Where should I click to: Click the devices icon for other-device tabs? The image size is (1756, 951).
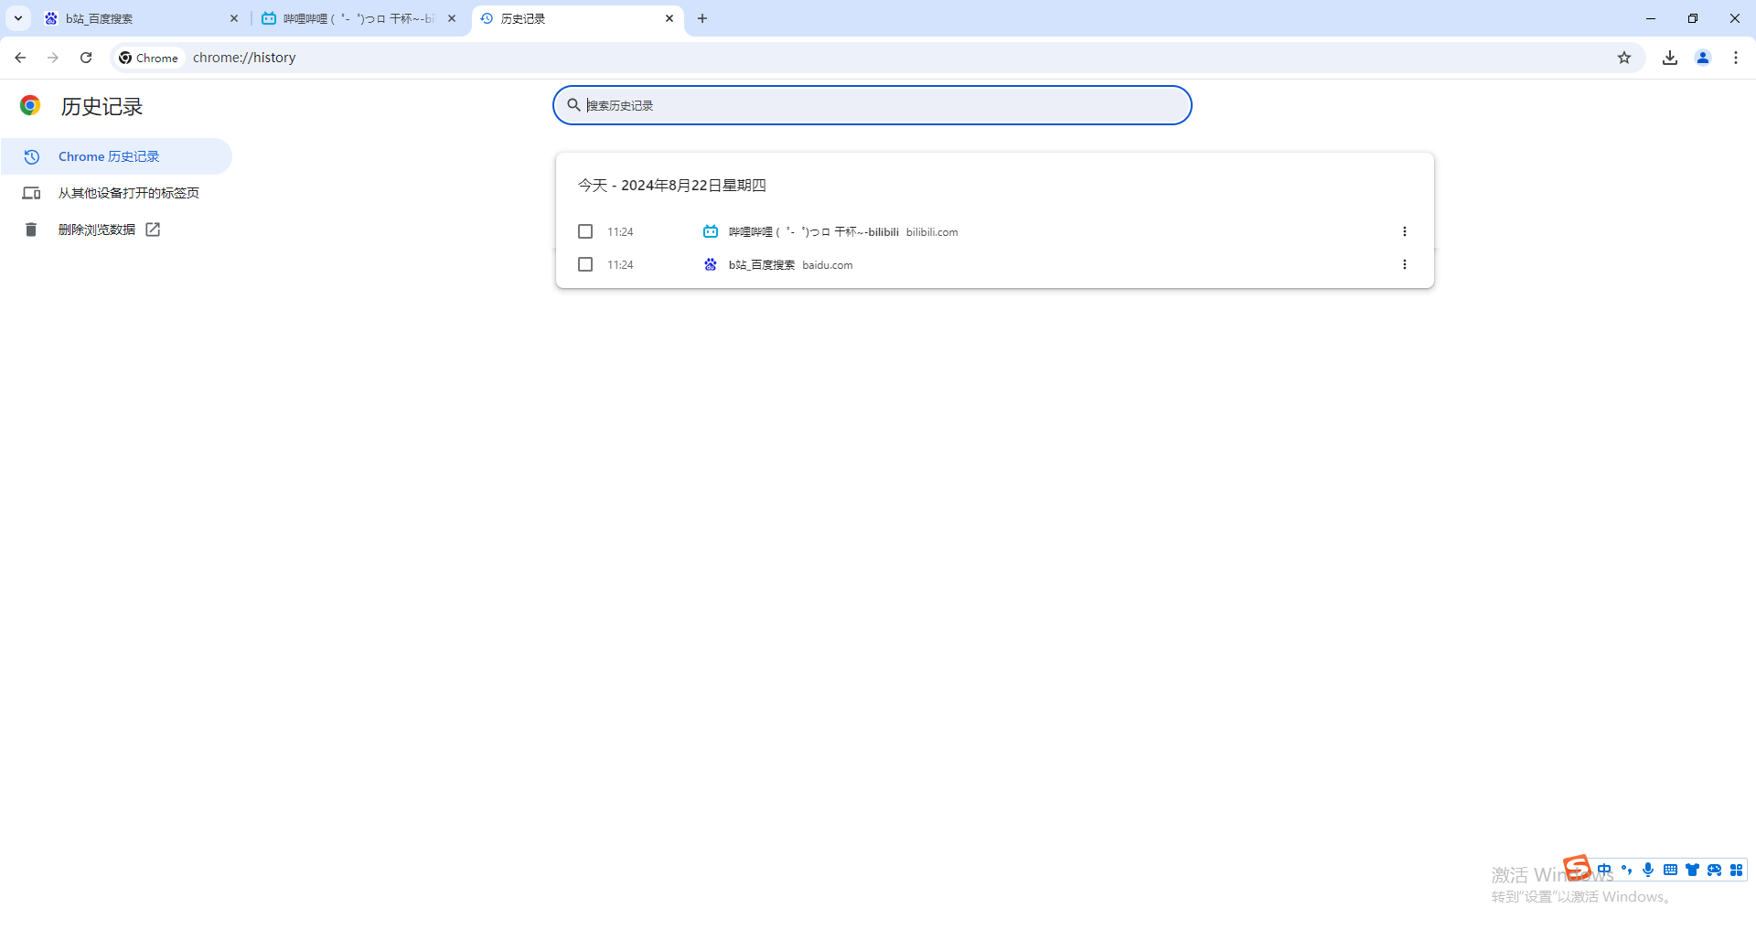[31, 193]
